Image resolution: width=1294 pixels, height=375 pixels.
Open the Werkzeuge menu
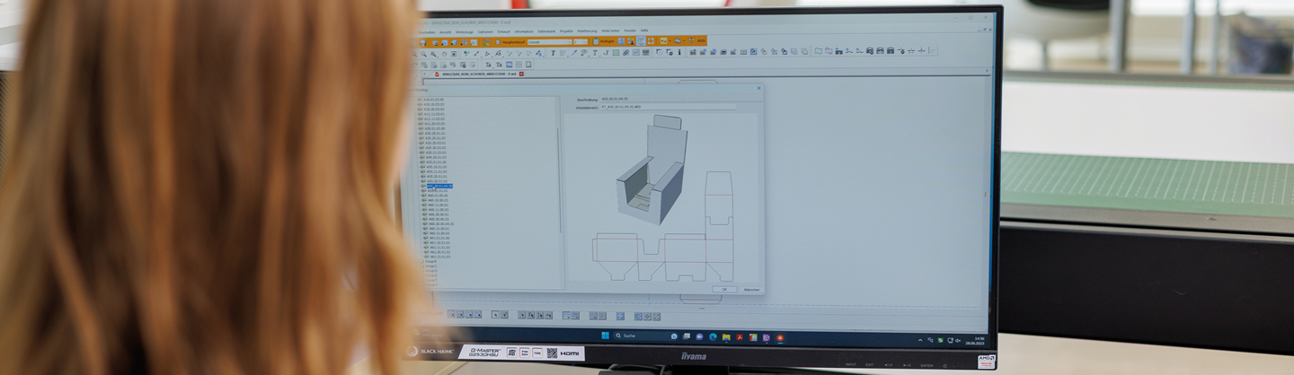pos(464,31)
